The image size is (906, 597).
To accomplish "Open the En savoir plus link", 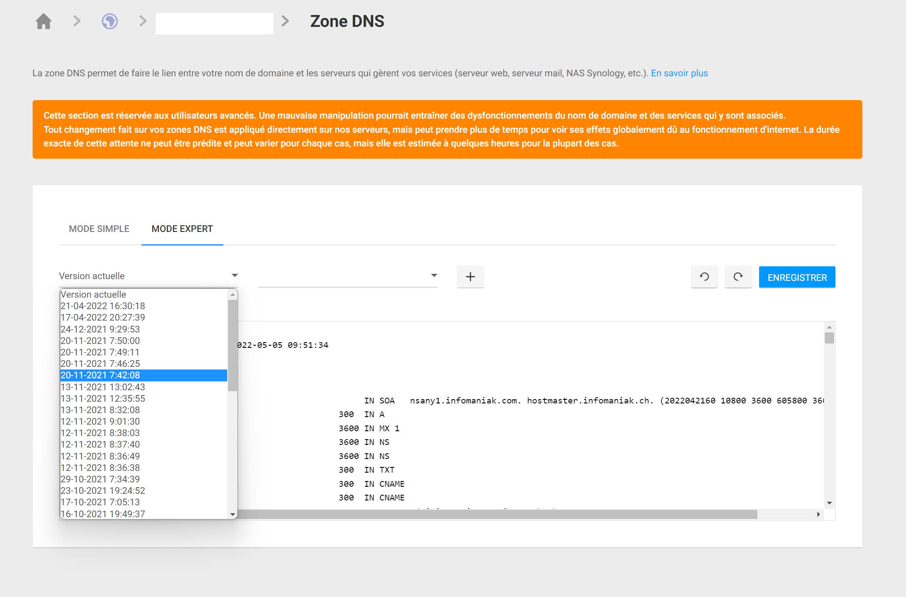I will (x=679, y=73).
